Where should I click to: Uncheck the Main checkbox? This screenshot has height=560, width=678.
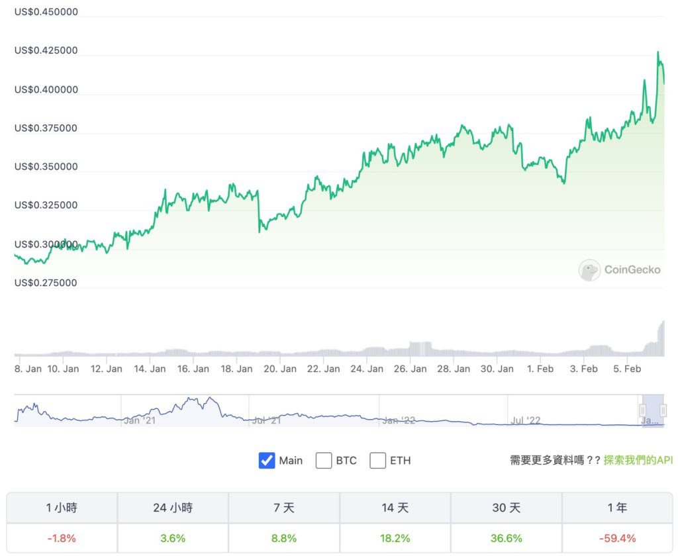coord(267,461)
